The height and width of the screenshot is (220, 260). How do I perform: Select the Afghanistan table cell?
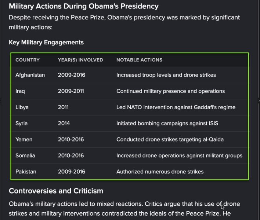30,75
